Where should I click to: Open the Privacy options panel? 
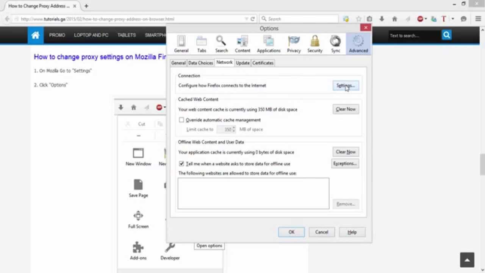point(294,44)
